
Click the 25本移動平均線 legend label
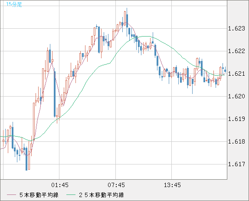coord(102,195)
